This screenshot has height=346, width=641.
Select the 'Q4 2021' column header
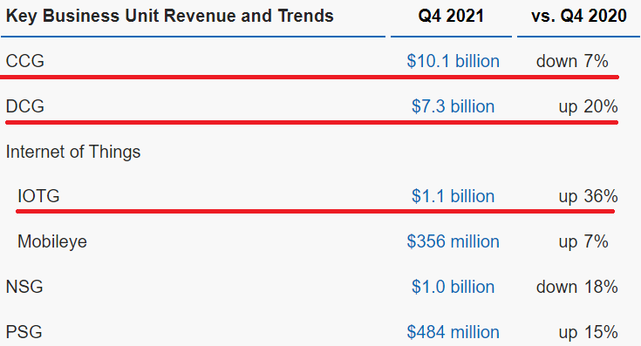[451, 16]
